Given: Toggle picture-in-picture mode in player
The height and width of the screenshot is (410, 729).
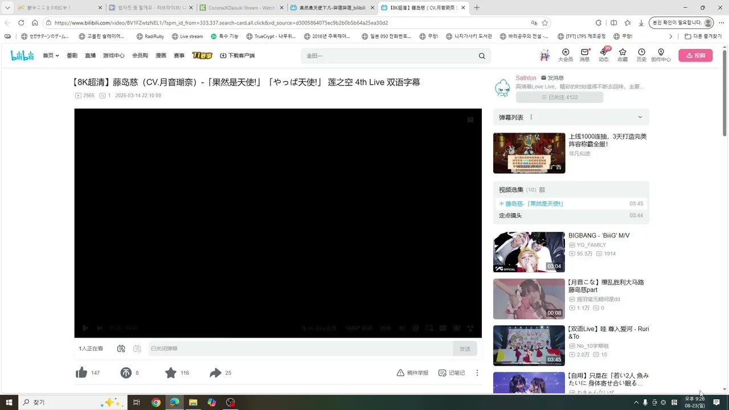Looking at the screenshot, I should 429,328.
